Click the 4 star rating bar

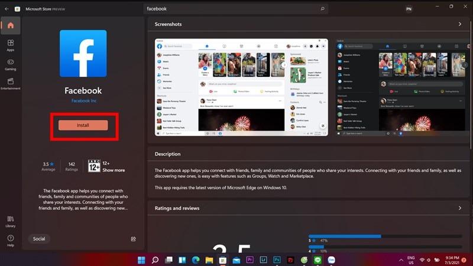[385, 246]
